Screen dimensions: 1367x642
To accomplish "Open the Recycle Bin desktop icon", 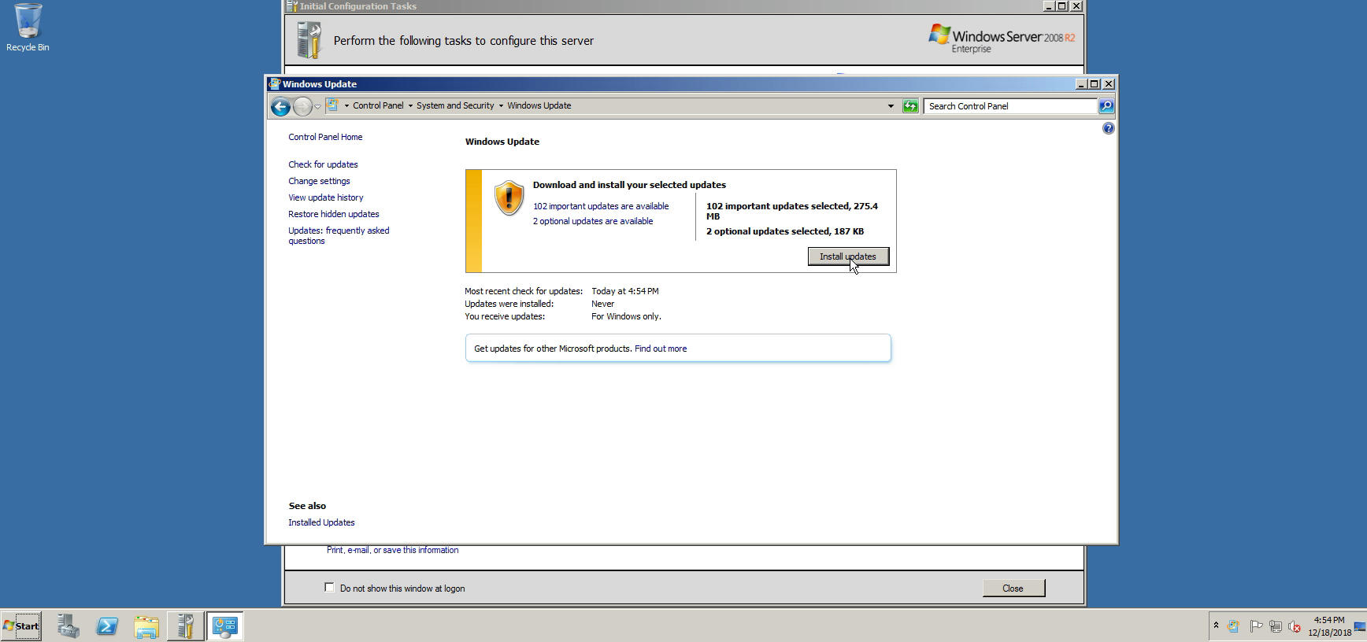I will [x=28, y=28].
